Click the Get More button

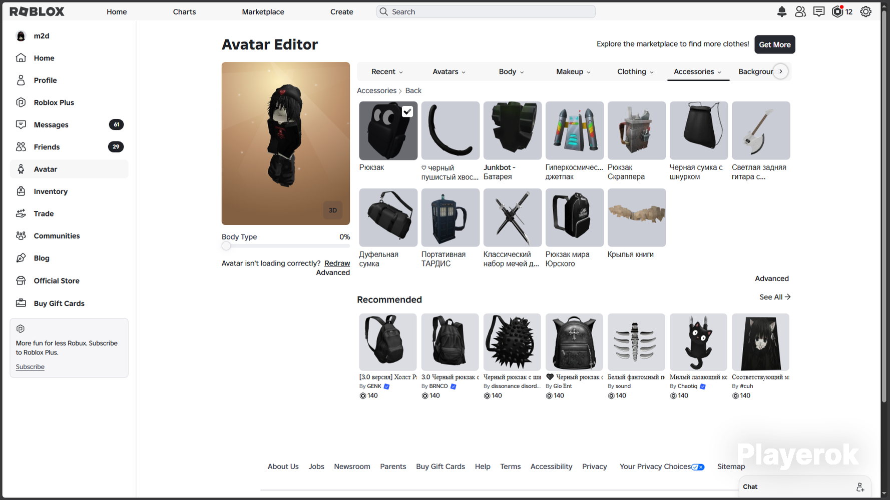774,44
